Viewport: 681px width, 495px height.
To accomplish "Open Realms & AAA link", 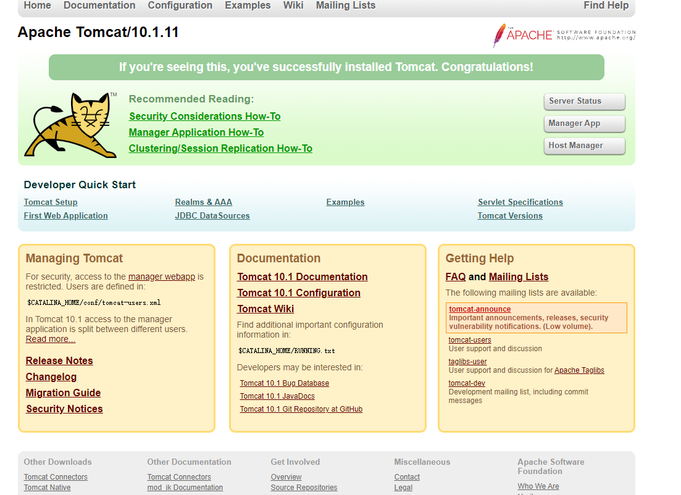I will (203, 202).
